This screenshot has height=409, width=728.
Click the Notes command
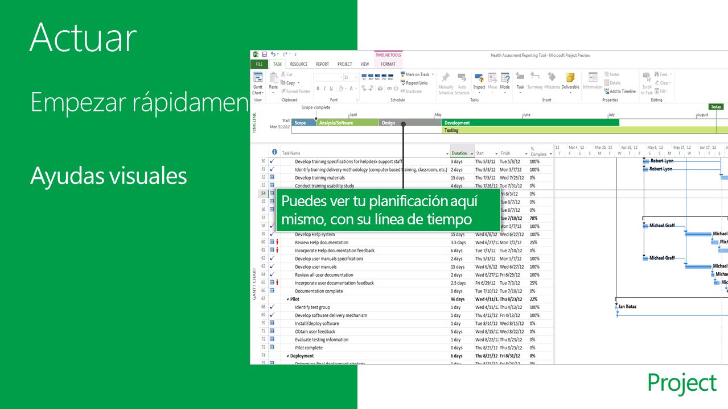tap(611, 74)
